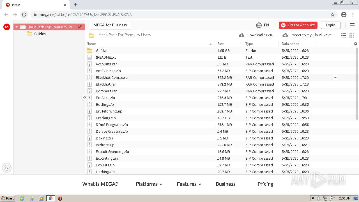Sort by the Type column header

[x=249, y=44]
